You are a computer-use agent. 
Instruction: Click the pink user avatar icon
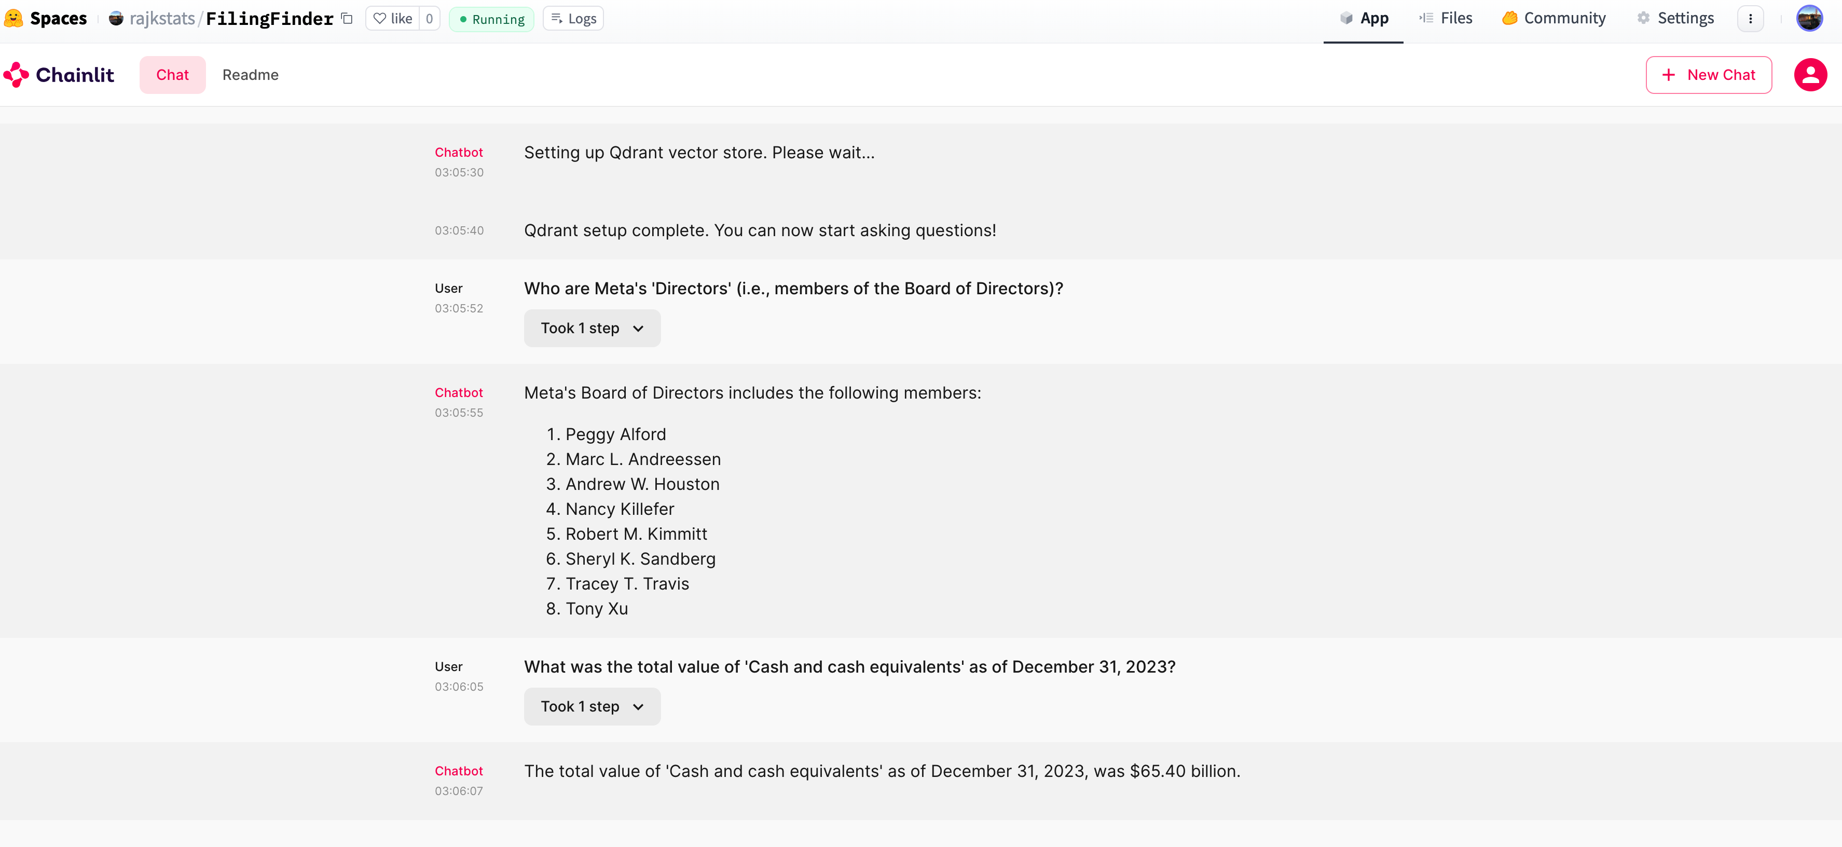point(1809,74)
